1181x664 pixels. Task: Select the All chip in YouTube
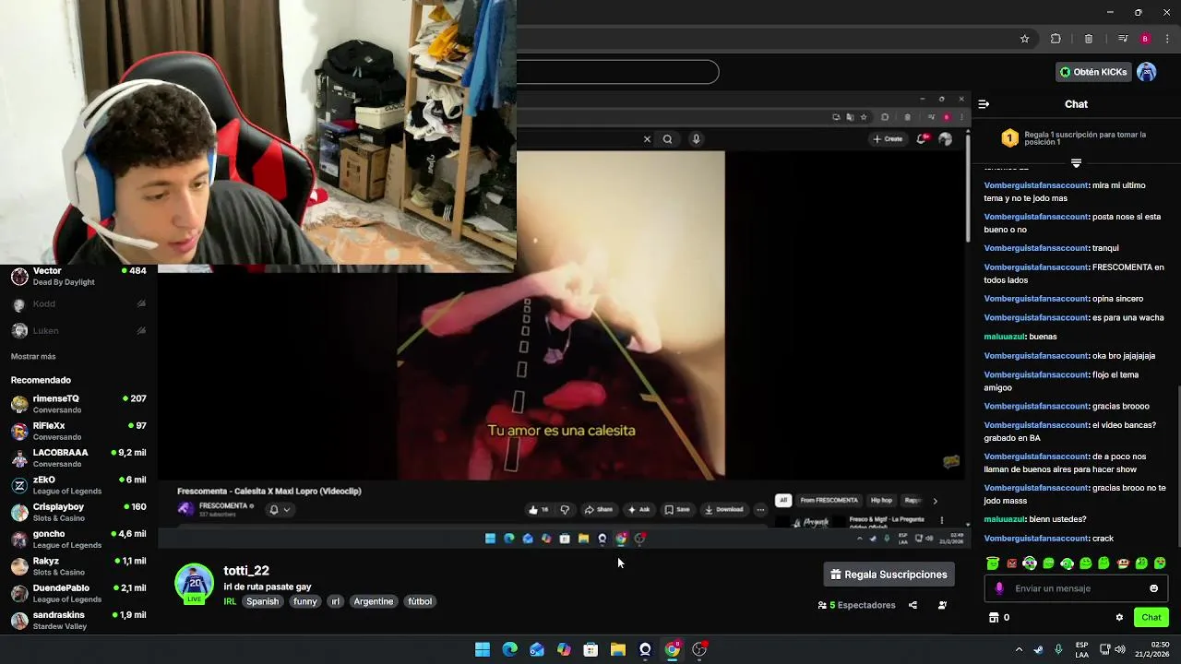(x=782, y=501)
